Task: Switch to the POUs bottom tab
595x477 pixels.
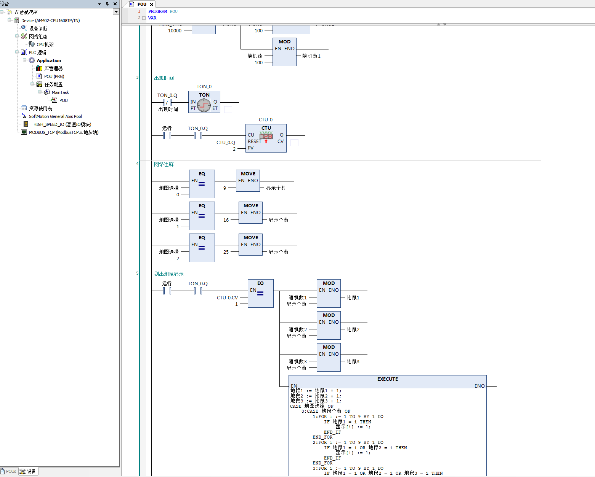Action: point(9,472)
